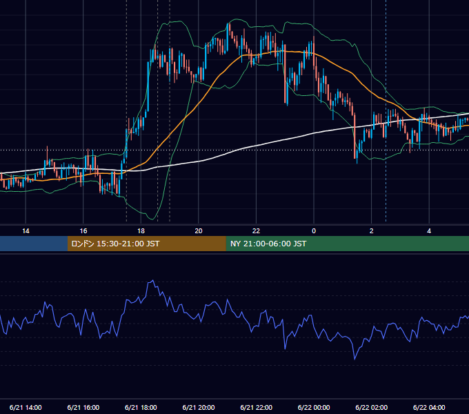Click the 6/21 18:00 date label
This screenshot has width=469, height=414.
click(141, 407)
